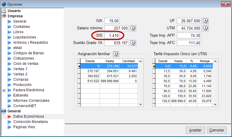Click the info icon beside Sueldo Grado 1A
The width and height of the screenshot is (232, 137).
click(x=133, y=43)
